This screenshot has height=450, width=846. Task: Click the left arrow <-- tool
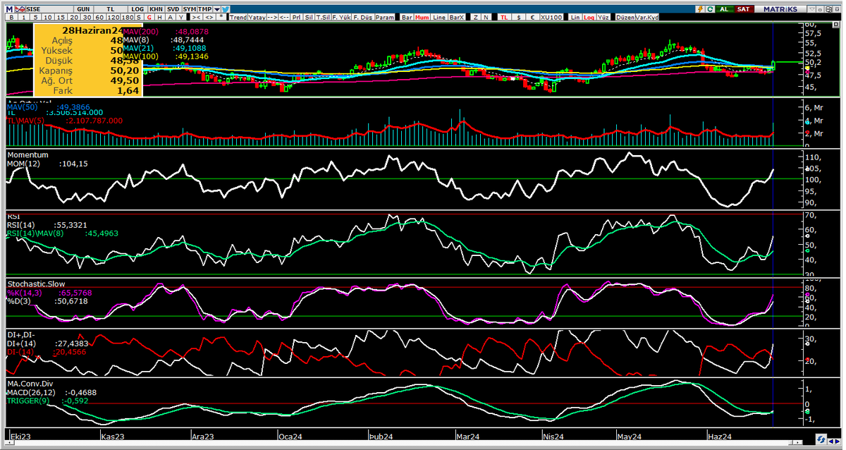[x=284, y=17]
